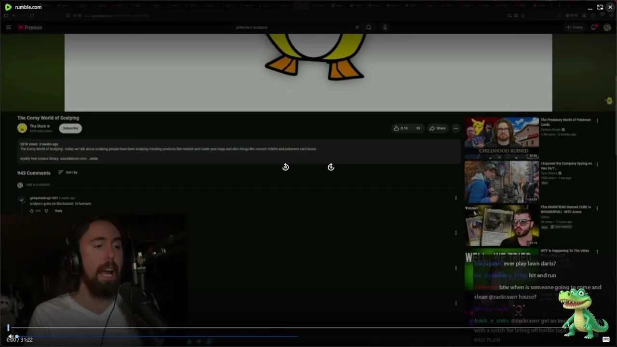Dislike the video next to likes
This screenshot has height=347, width=617.
418,128
